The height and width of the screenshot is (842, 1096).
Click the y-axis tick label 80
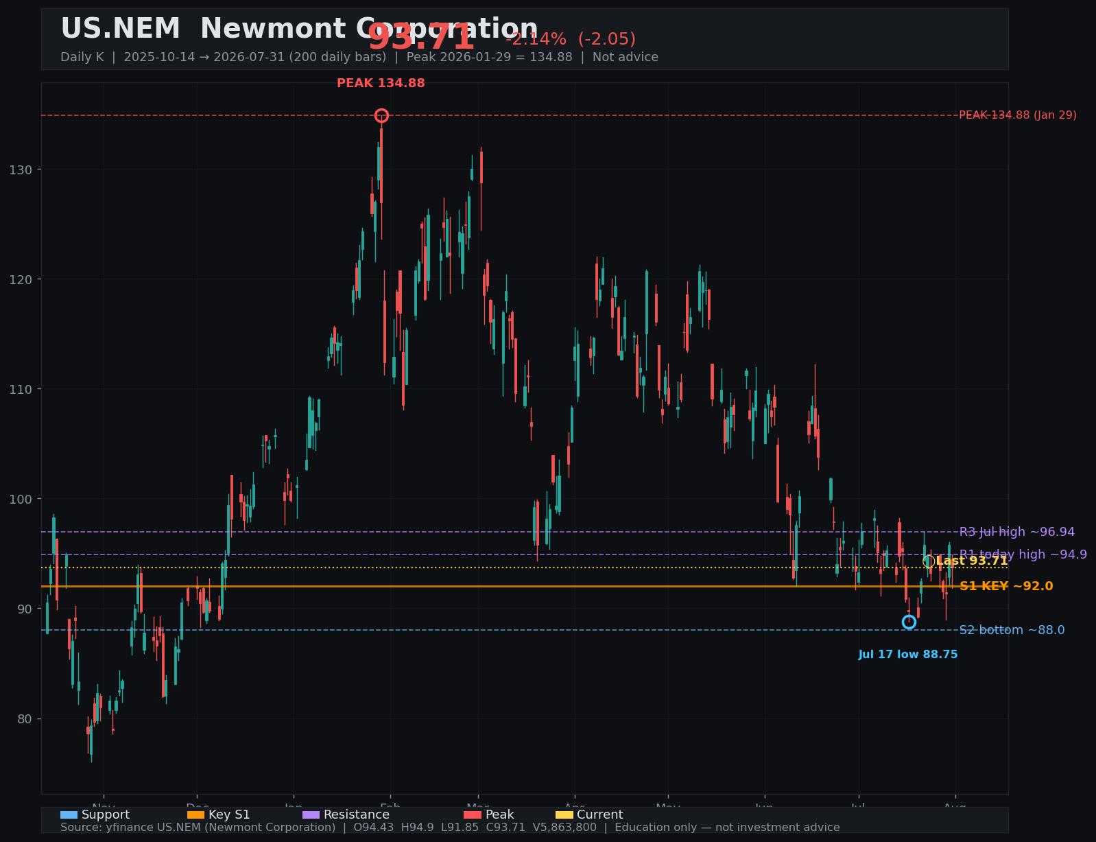tap(25, 718)
